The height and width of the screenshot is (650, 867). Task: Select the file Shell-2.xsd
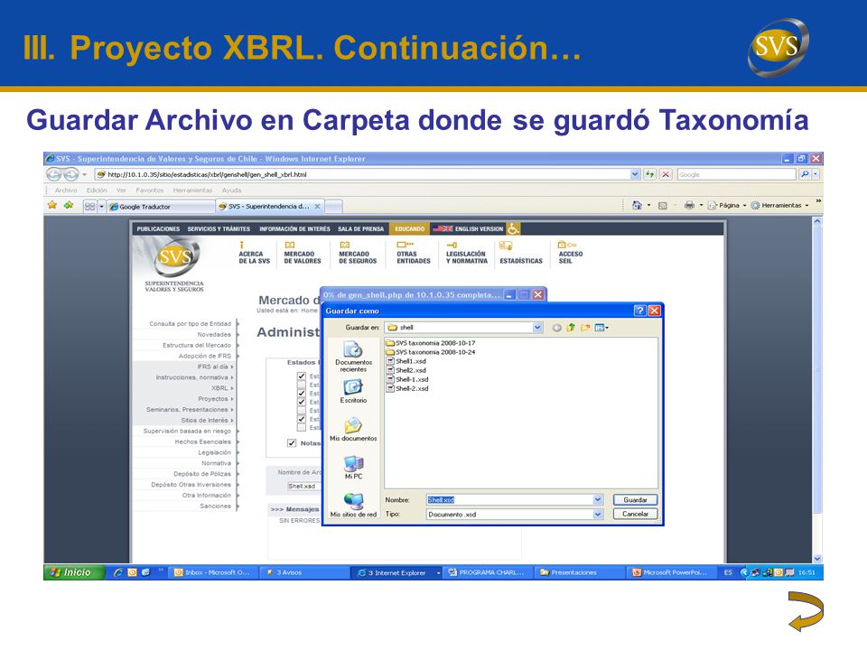tap(407, 388)
